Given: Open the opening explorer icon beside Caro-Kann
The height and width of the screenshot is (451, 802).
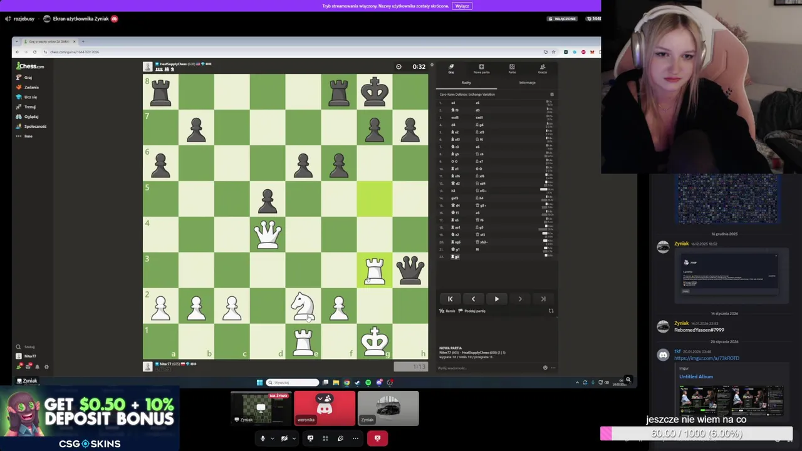Looking at the screenshot, I should (551, 95).
